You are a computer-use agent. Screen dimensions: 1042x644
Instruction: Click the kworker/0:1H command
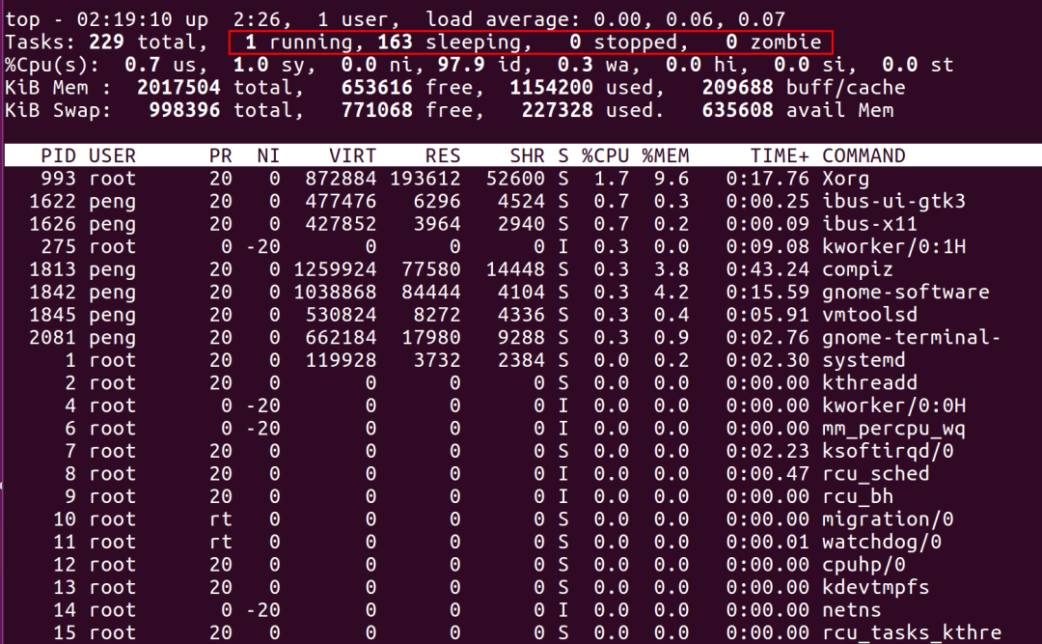pos(893,246)
